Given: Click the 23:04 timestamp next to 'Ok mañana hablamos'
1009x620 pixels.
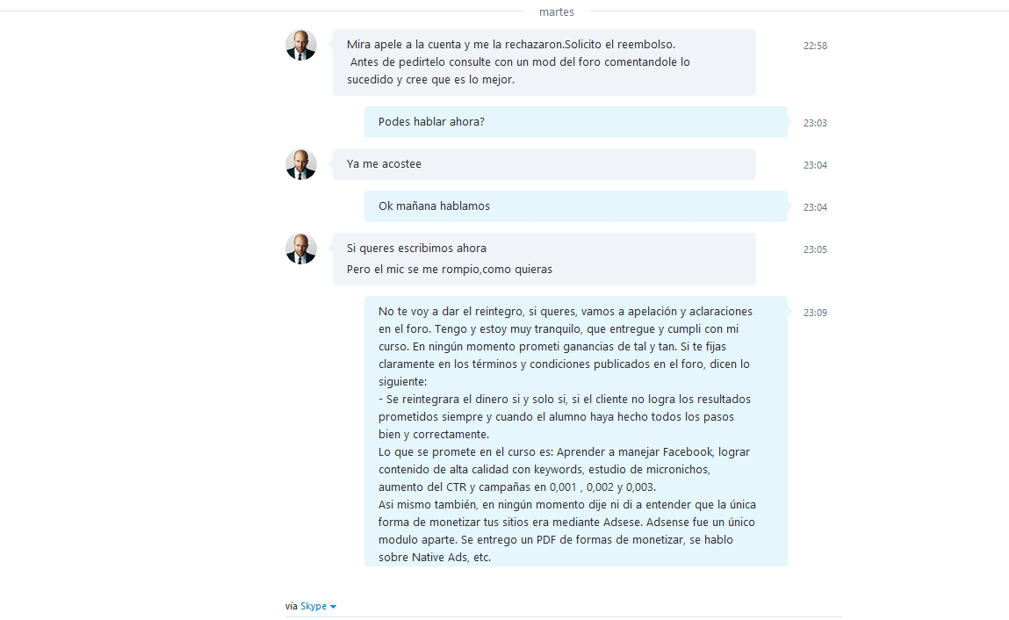Looking at the screenshot, I should coord(815,207).
